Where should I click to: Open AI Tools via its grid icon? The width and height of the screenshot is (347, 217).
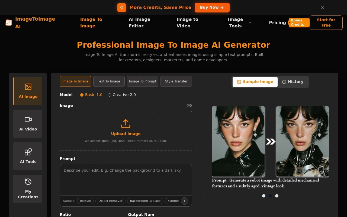[28, 152]
